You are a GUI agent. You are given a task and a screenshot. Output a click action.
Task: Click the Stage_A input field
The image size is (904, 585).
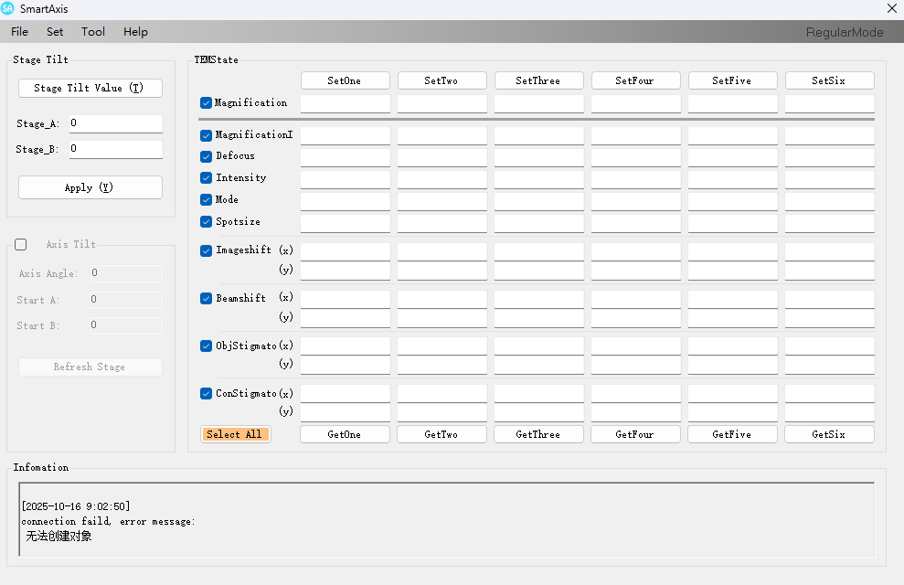pyautogui.click(x=115, y=123)
